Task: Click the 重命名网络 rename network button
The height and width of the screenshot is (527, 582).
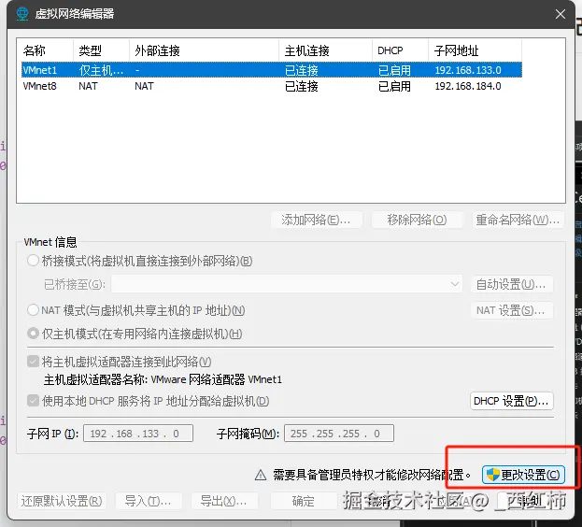Action: coord(518,220)
